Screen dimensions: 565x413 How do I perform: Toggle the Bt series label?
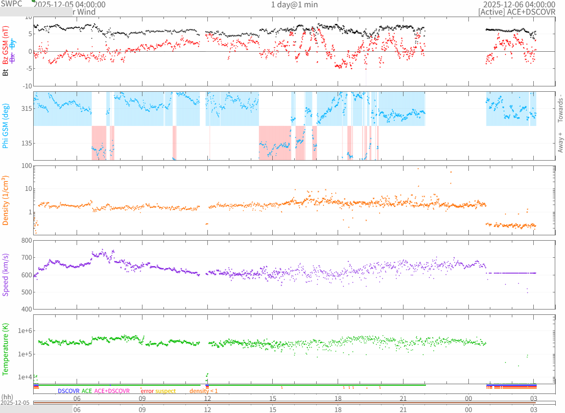click(6, 73)
